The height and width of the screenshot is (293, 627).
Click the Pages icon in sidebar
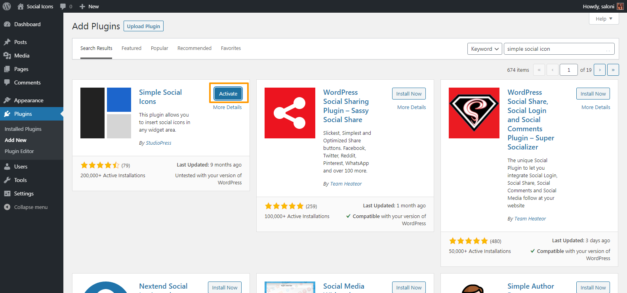pyautogui.click(x=7, y=69)
